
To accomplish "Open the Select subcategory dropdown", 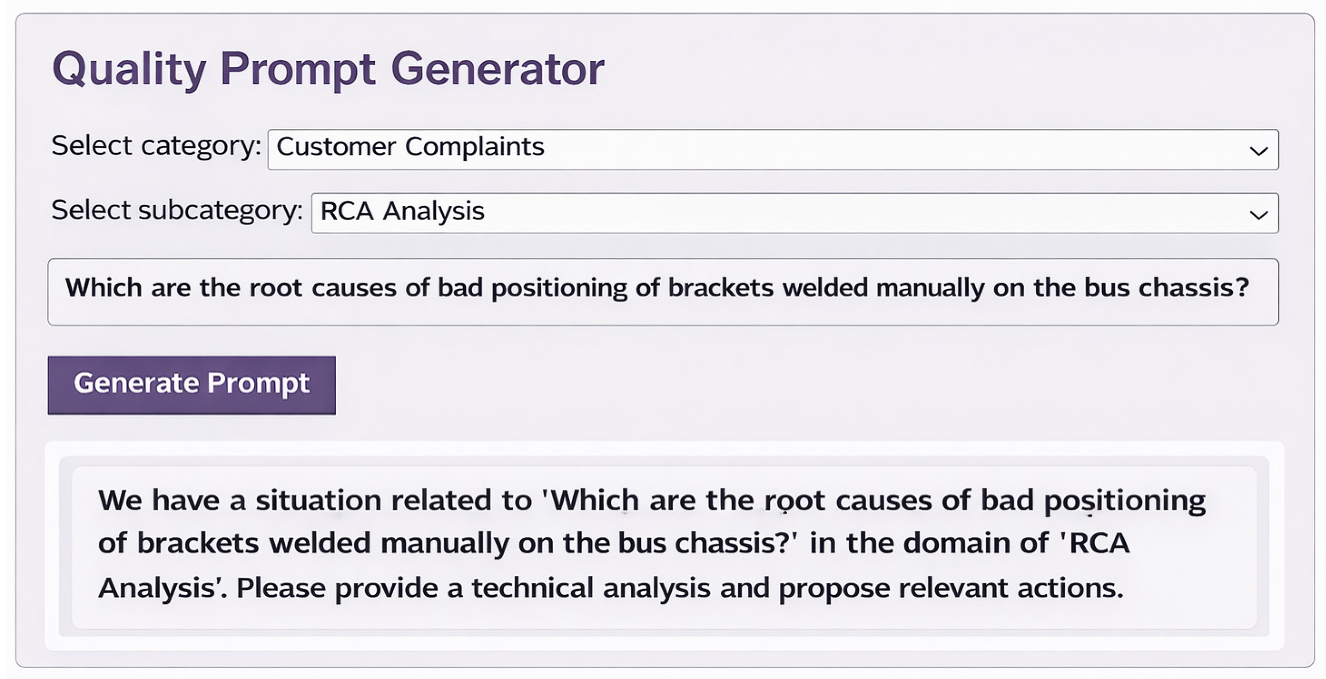I will [794, 213].
